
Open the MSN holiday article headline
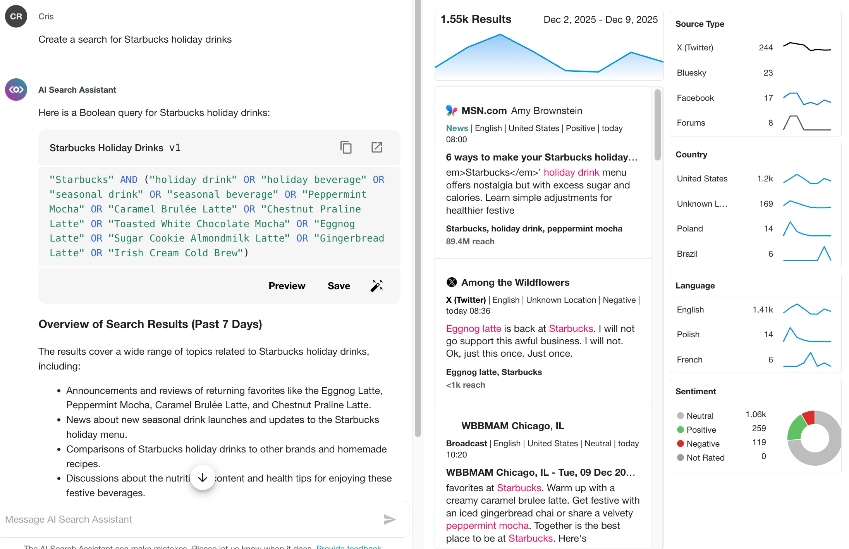coord(541,157)
